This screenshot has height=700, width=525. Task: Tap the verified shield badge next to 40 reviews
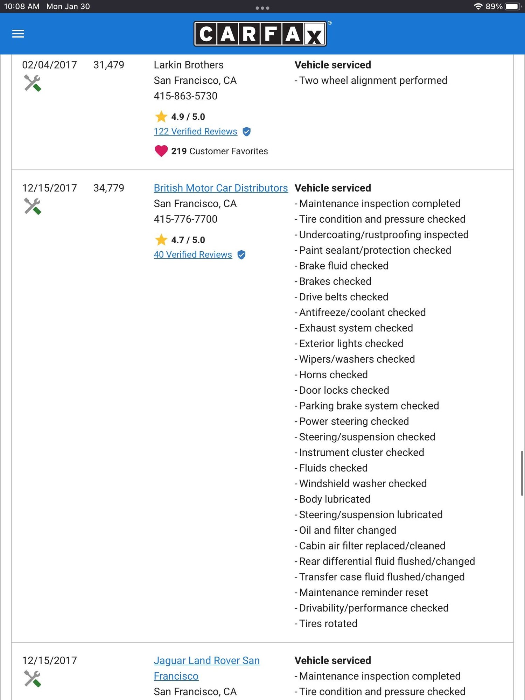click(x=241, y=255)
